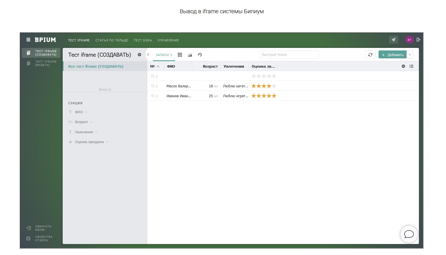Open the Управление section

click(168, 40)
